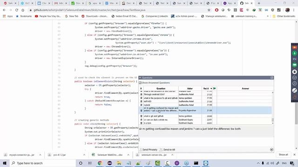The height and width of the screenshot is (167, 298).
Task: Open the Chrome profile avatar
Action: 287,10
